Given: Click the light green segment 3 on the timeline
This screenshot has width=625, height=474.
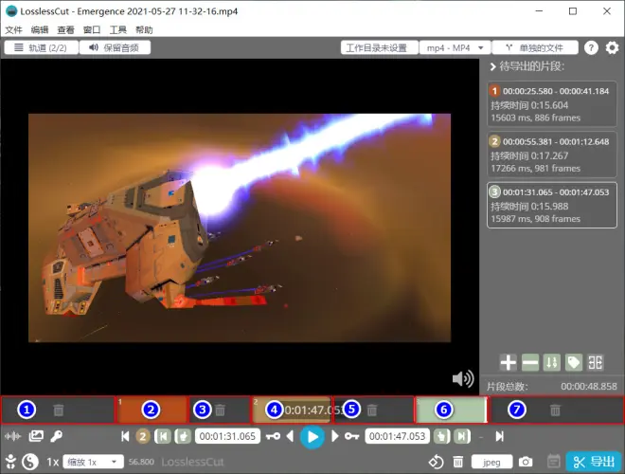Looking at the screenshot, I should click(x=451, y=410).
